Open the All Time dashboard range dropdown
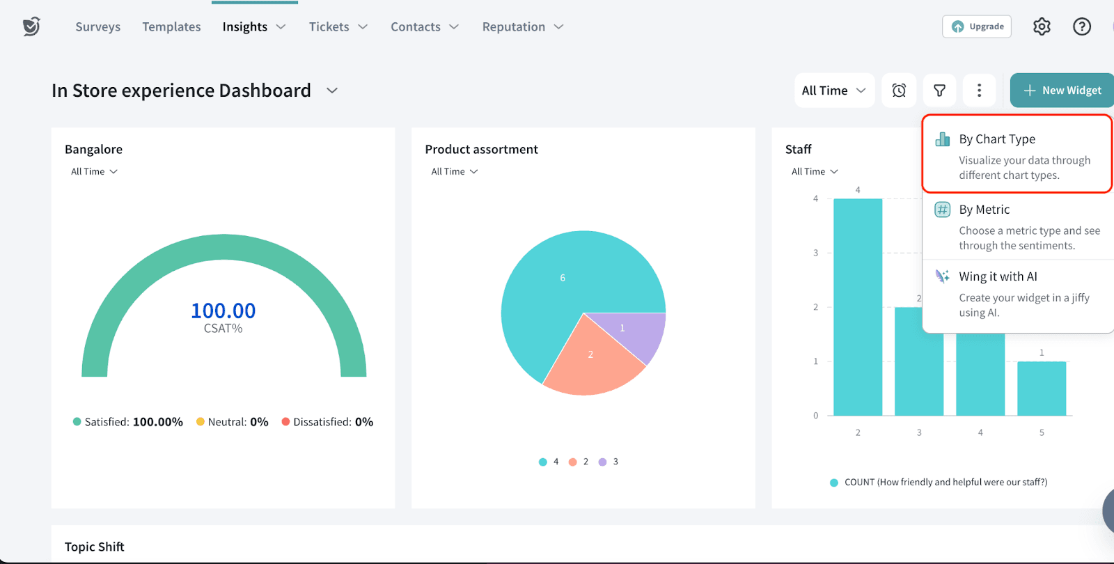This screenshot has height=564, width=1114. 833,91
